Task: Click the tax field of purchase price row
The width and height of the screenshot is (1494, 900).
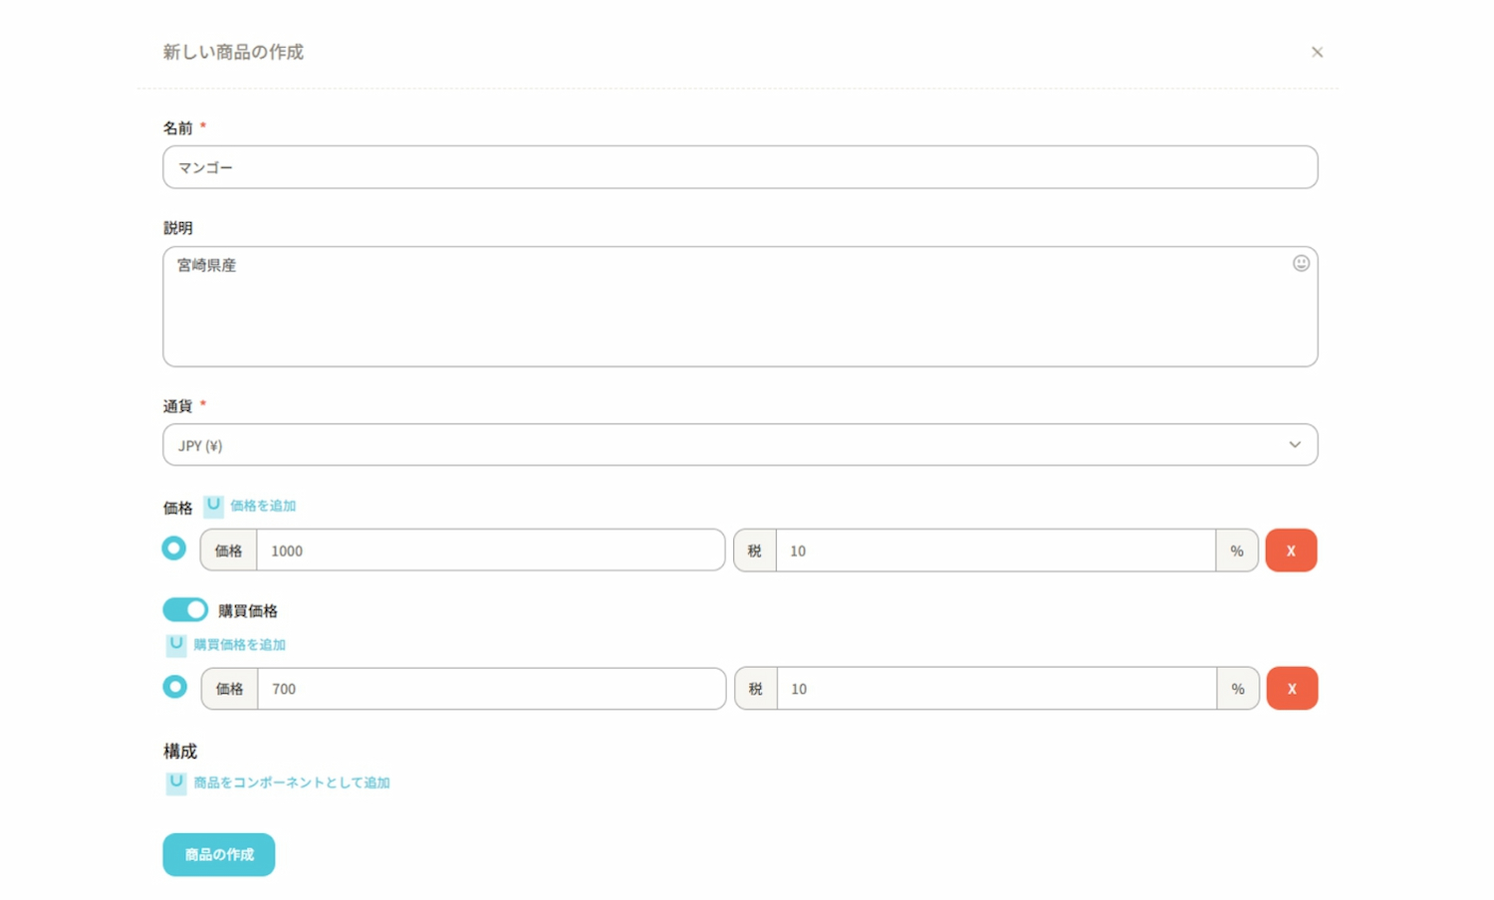Action: [x=996, y=689]
